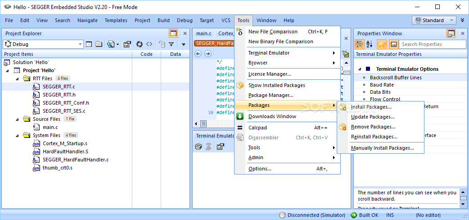Image resolution: width=469 pixels, height=220 pixels.
Task: Click the Calcpad calculator icon in the Tools menu
Action: pyautogui.click(x=240, y=128)
